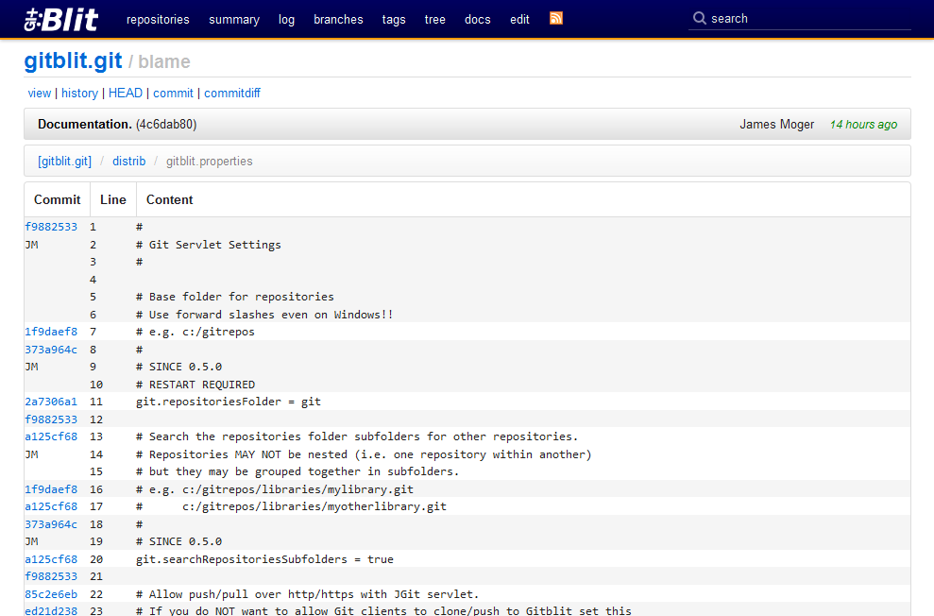Click the '# RESTART REQUIRED' line

[x=195, y=385]
